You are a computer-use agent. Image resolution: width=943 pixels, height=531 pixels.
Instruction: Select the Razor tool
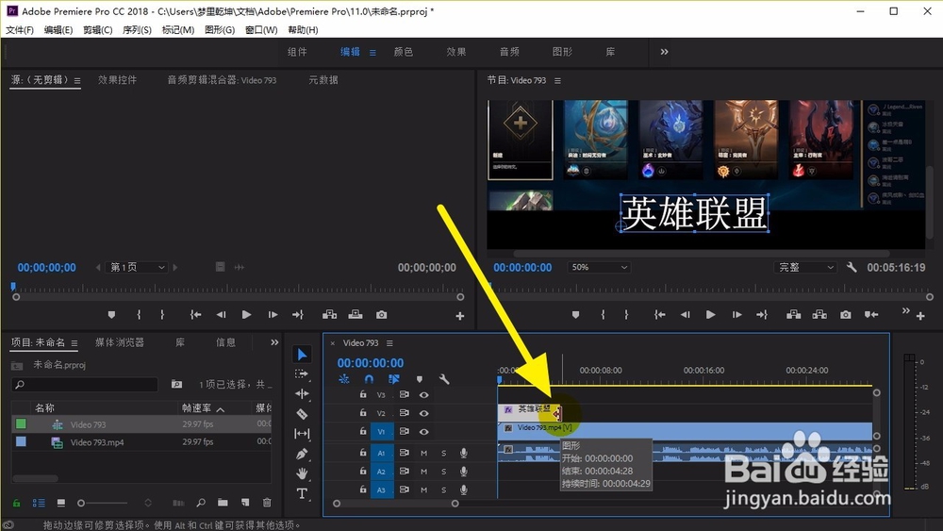[302, 414]
